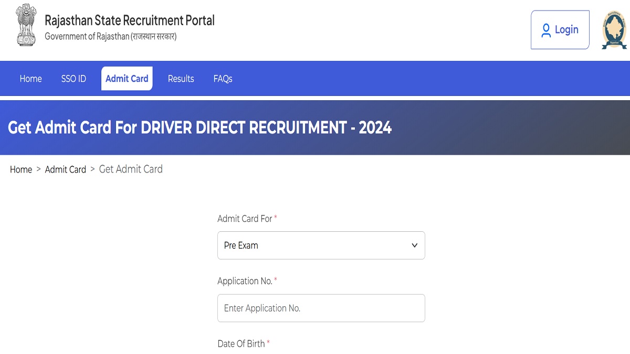The image size is (630, 354).
Task: Open the Home menu in the navigation bar
Action: pyautogui.click(x=30, y=79)
